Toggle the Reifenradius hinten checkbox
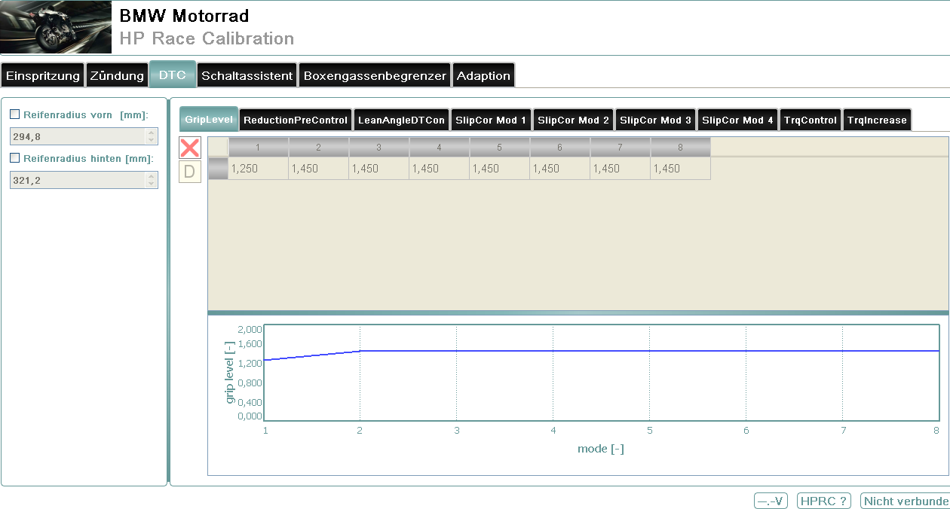Screen dimensions: 950x509 (x=14, y=158)
